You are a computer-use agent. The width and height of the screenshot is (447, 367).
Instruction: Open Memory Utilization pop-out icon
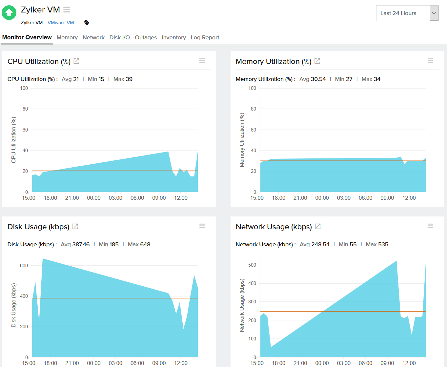pos(317,61)
